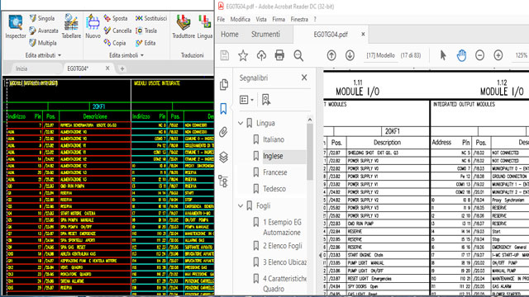Open the Inspector tool

point(16,26)
